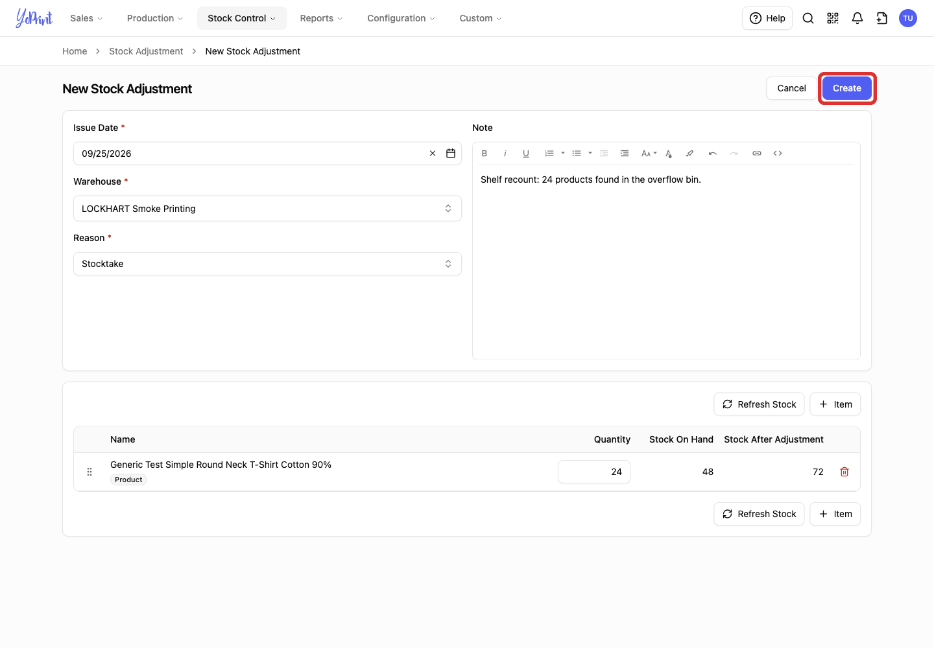934x648 pixels.
Task: Click the lower Refresh Stock button
Action: [759, 514]
